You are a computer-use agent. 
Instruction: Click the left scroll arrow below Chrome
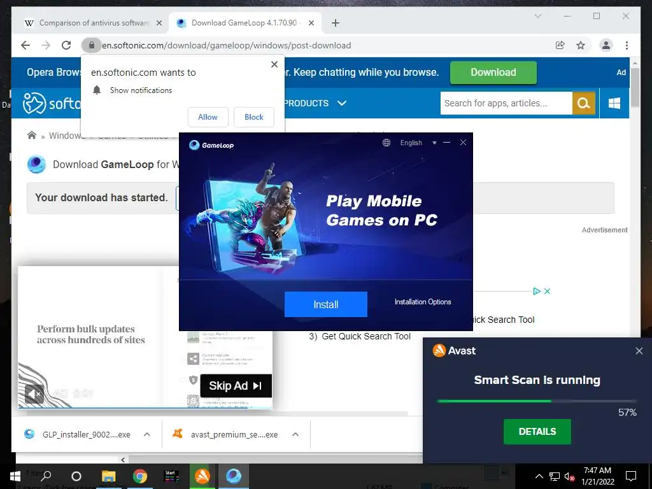click(x=123, y=460)
